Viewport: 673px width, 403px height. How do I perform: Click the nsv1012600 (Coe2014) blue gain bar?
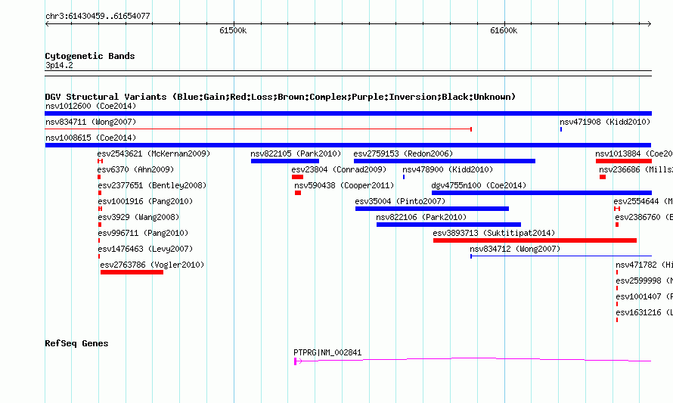click(x=348, y=113)
